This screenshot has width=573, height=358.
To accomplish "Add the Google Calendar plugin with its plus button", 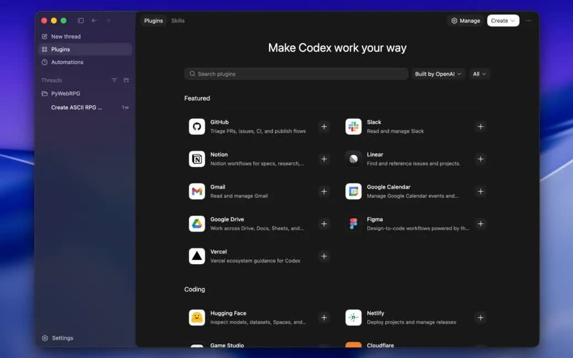I will (x=480, y=191).
